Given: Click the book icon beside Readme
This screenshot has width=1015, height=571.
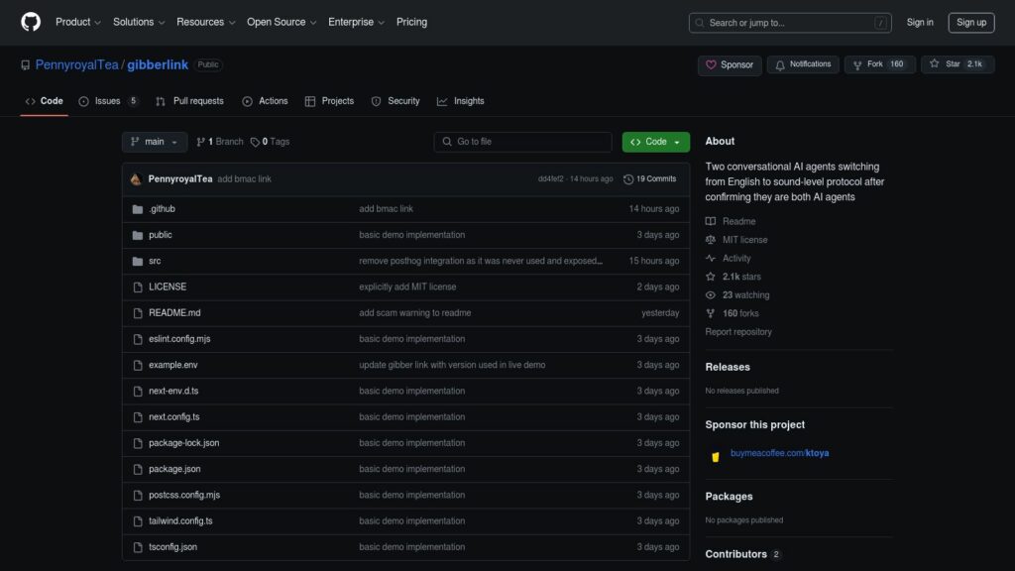Looking at the screenshot, I should click(711, 221).
